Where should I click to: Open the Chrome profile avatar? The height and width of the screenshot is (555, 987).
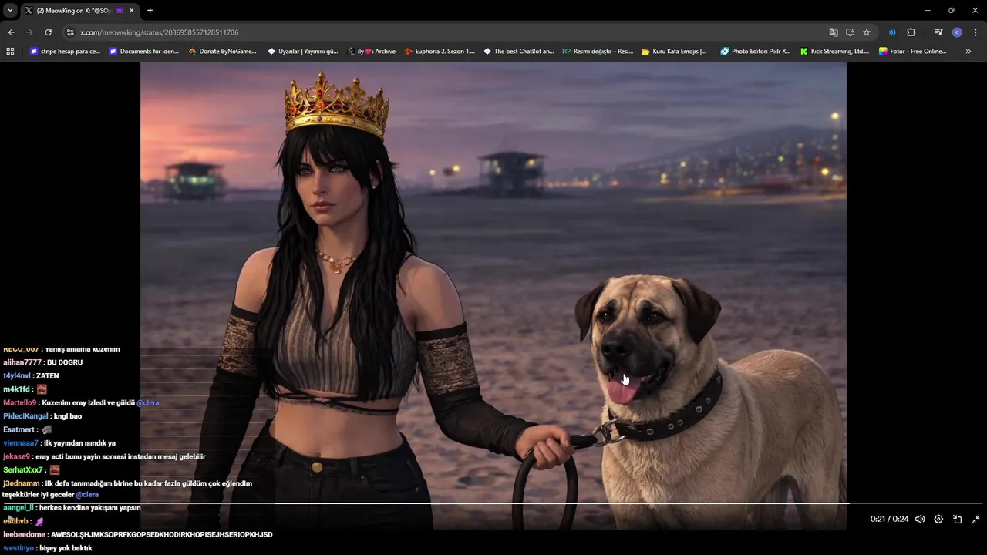tap(957, 32)
